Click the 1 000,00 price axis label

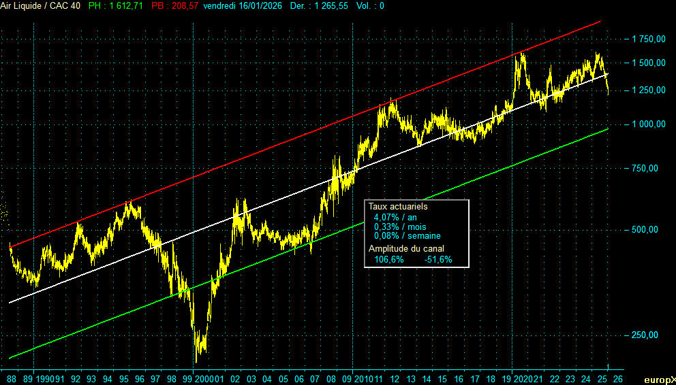click(x=648, y=124)
